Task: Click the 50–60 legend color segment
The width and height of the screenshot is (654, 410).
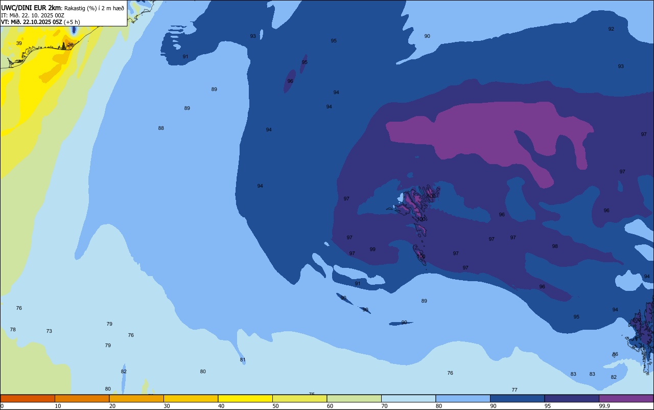Action: pos(299,398)
